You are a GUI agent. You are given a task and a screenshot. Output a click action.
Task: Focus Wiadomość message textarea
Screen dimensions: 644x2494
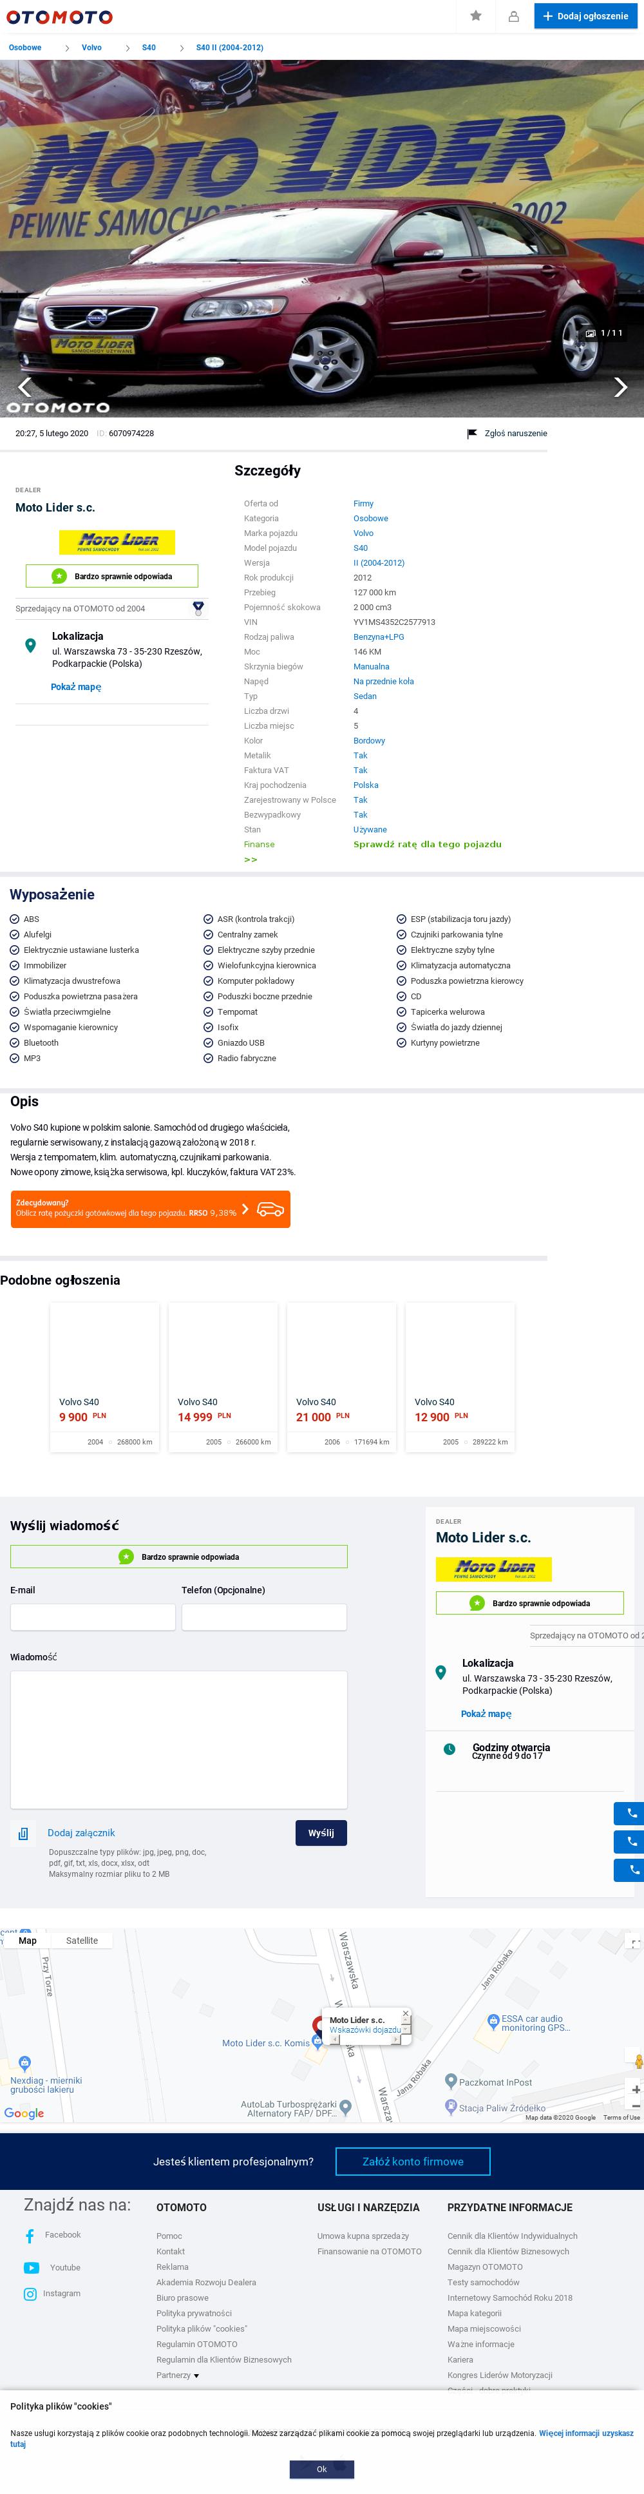[x=179, y=1740]
